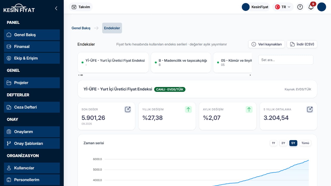Click the KesinFiyat logo
This screenshot has width=331, height=186.
pyautogui.click(x=19, y=8)
